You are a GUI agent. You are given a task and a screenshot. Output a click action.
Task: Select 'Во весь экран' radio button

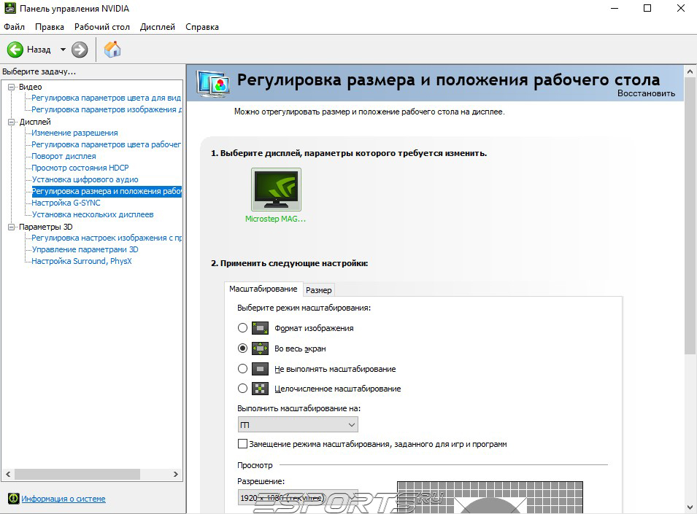pyautogui.click(x=242, y=348)
